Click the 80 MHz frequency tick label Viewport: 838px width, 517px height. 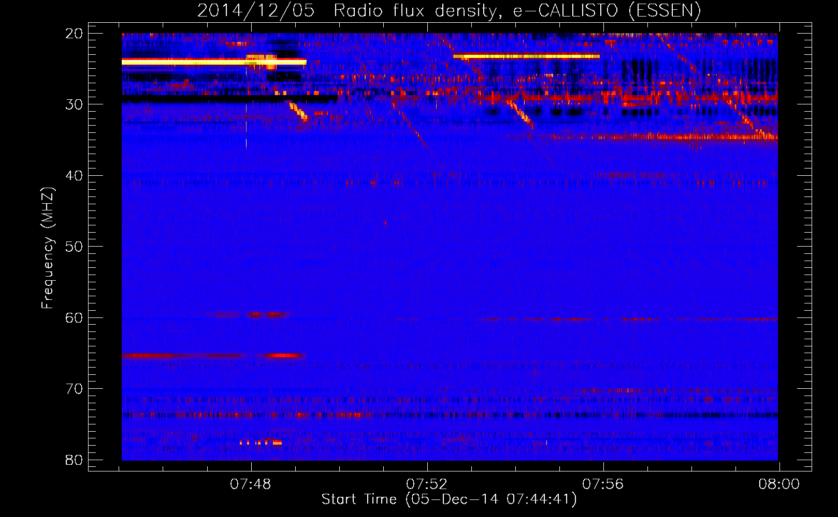pos(75,460)
